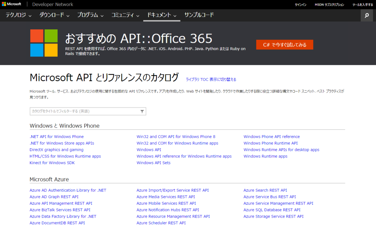Screen dimensions: 376x230
Task: Click the Microsoft logo in header
Action: 11,4
